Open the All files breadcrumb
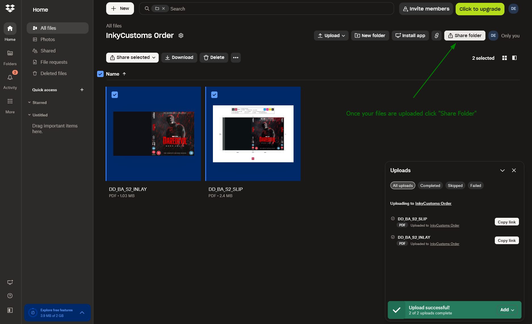Image resolution: width=532 pixels, height=324 pixels. (114, 26)
